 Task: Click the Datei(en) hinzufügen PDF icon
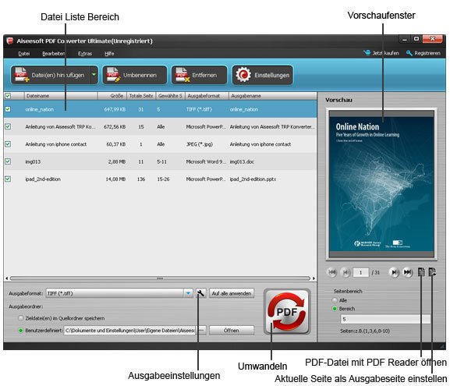click(x=22, y=75)
